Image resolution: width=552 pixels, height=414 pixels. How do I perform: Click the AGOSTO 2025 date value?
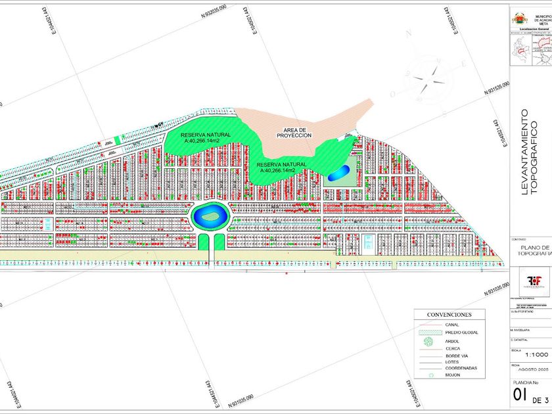[x=534, y=369]
